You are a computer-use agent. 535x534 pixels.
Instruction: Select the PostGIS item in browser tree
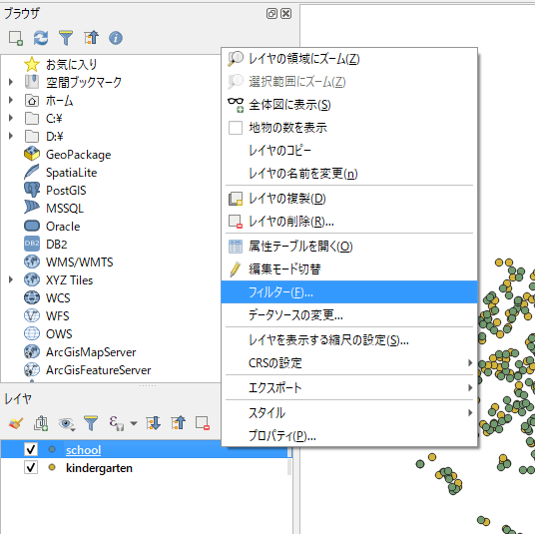(x=66, y=191)
